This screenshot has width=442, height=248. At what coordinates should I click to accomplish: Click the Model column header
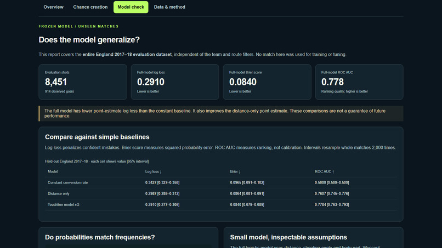[53, 171]
